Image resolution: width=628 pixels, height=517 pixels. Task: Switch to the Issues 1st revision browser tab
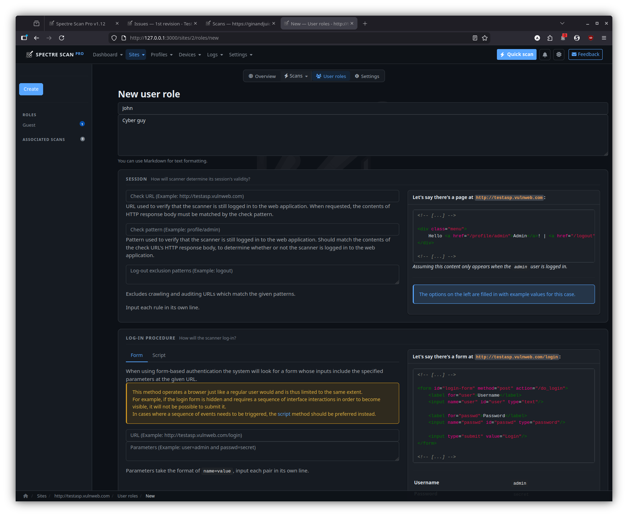tap(163, 24)
